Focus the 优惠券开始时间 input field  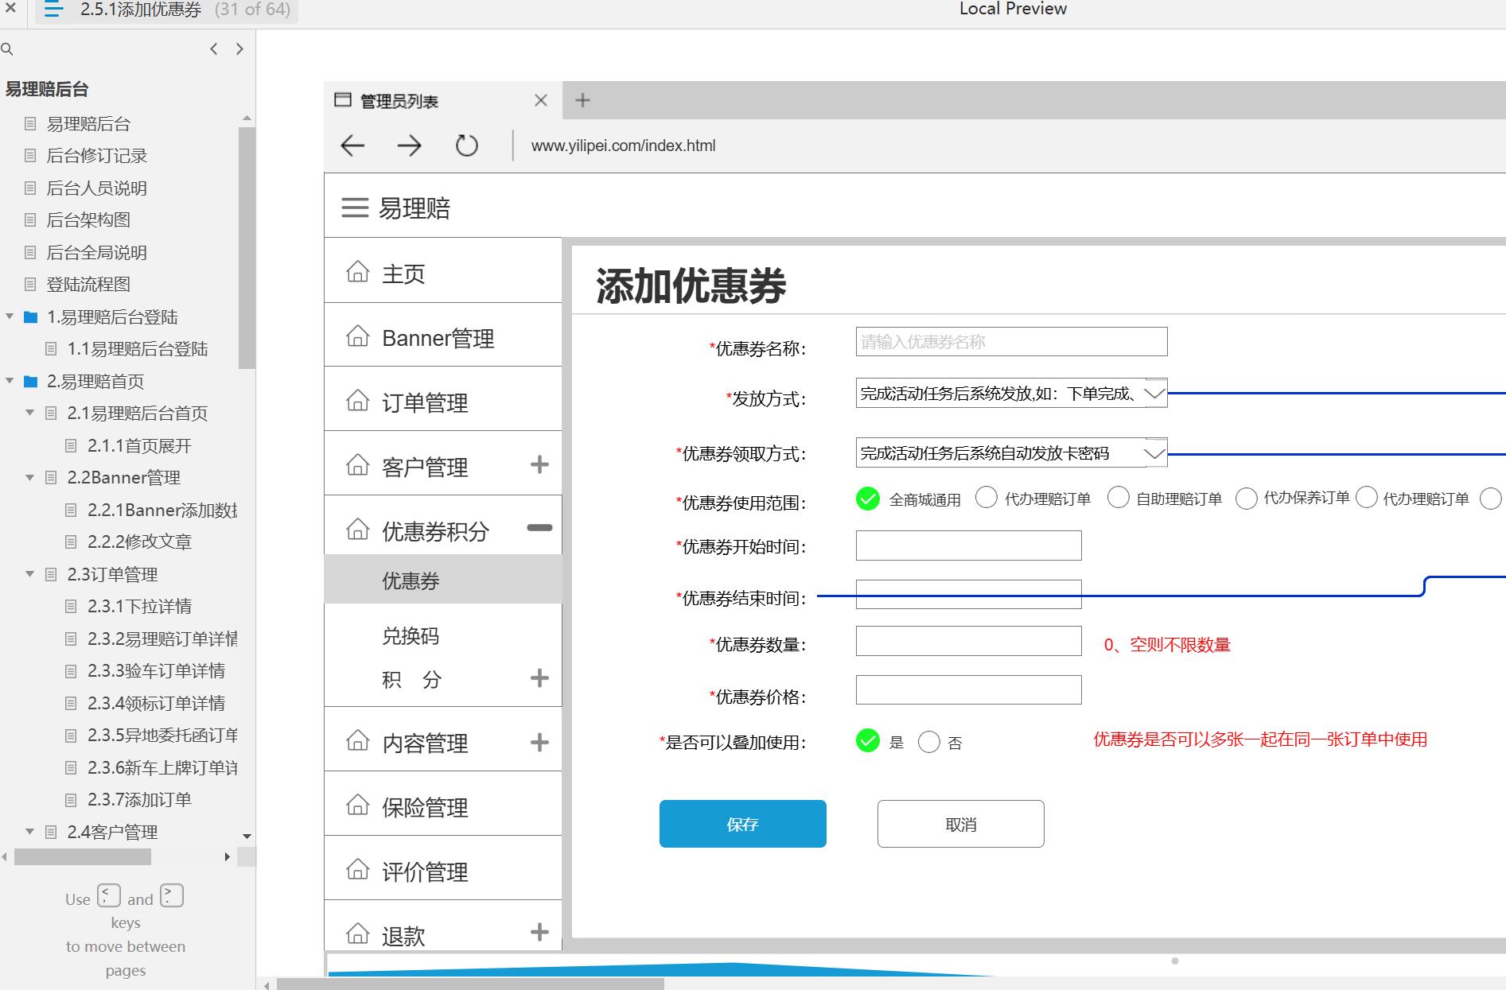(968, 545)
